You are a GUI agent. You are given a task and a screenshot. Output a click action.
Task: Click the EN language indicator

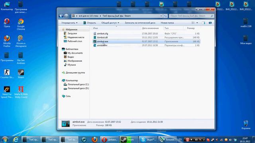pos(180,139)
